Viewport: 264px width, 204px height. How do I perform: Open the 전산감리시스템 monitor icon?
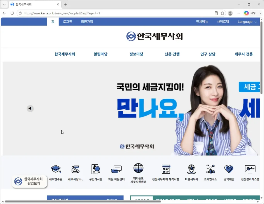point(250,169)
